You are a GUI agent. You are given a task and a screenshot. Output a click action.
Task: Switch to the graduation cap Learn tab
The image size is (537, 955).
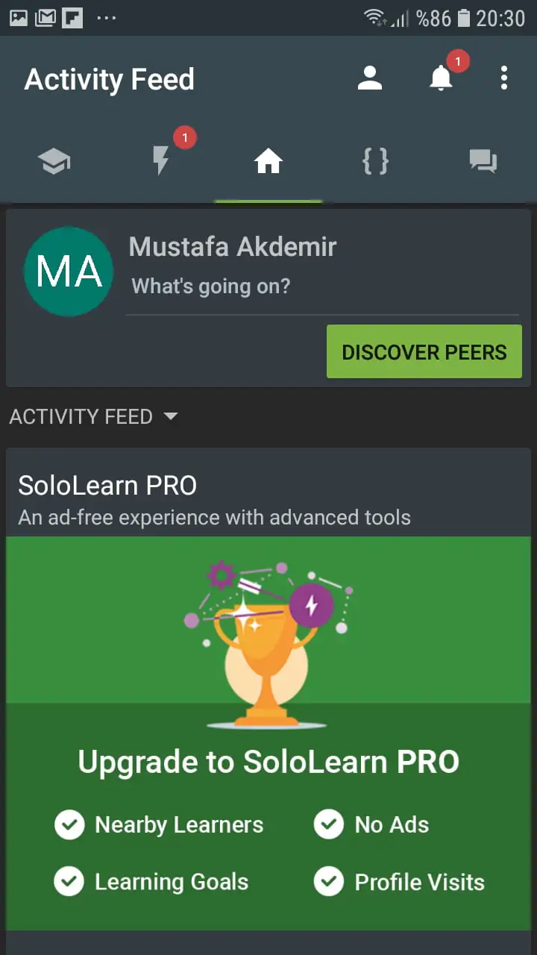pyautogui.click(x=54, y=161)
